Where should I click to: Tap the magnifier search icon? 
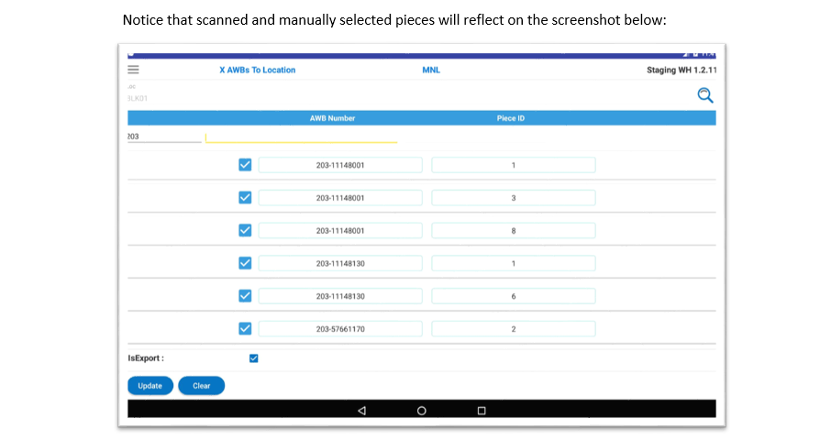click(705, 95)
